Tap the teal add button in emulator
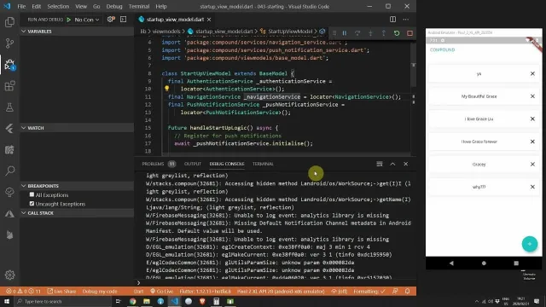This screenshot has height=307, width=546. (530, 244)
